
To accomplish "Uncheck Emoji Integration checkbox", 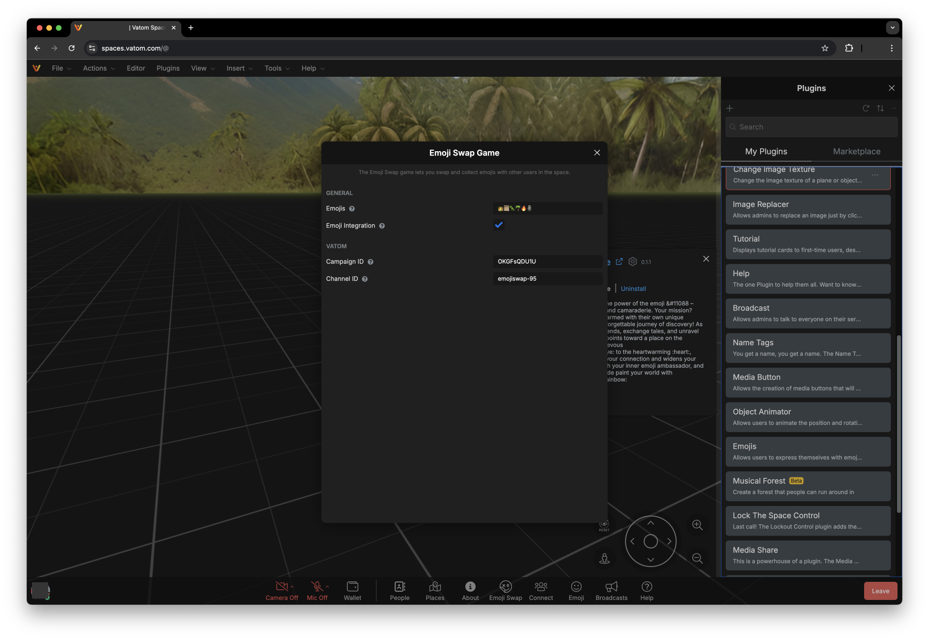I will click(499, 225).
